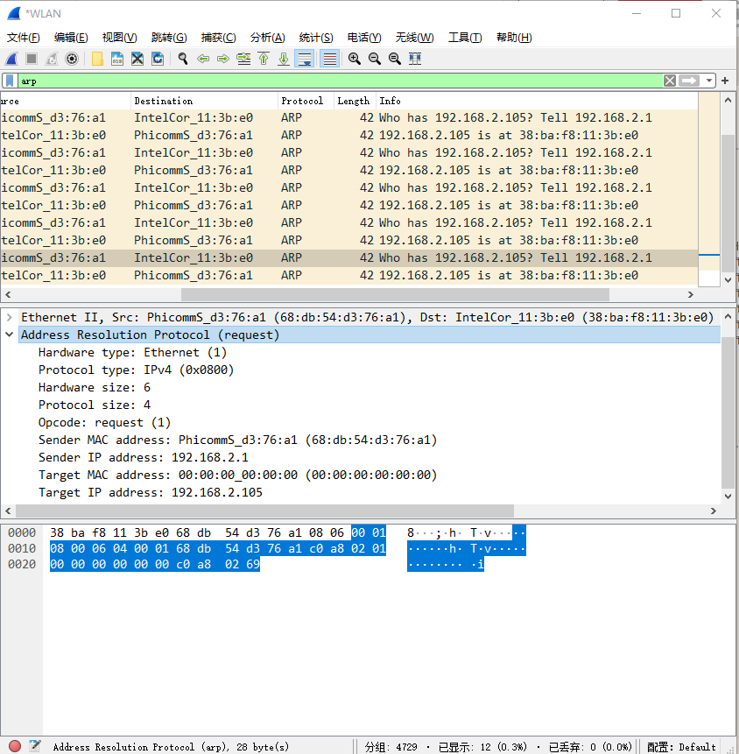
Task: Open the find packet tool
Action: pyautogui.click(x=181, y=59)
